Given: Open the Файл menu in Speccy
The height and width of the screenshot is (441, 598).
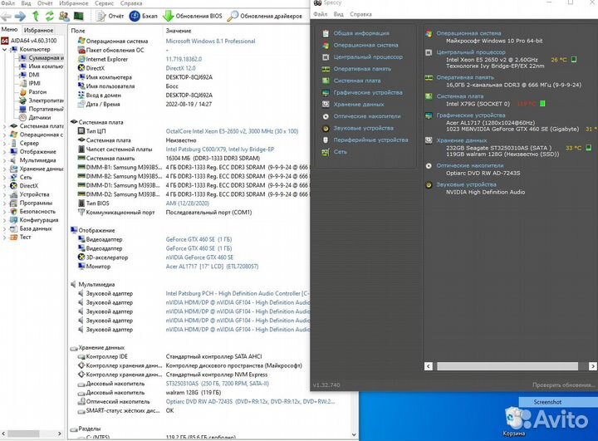Looking at the screenshot, I should [x=321, y=14].
